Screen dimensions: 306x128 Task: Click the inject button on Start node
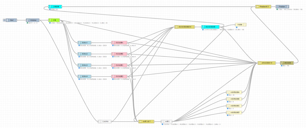coord(4,20)
